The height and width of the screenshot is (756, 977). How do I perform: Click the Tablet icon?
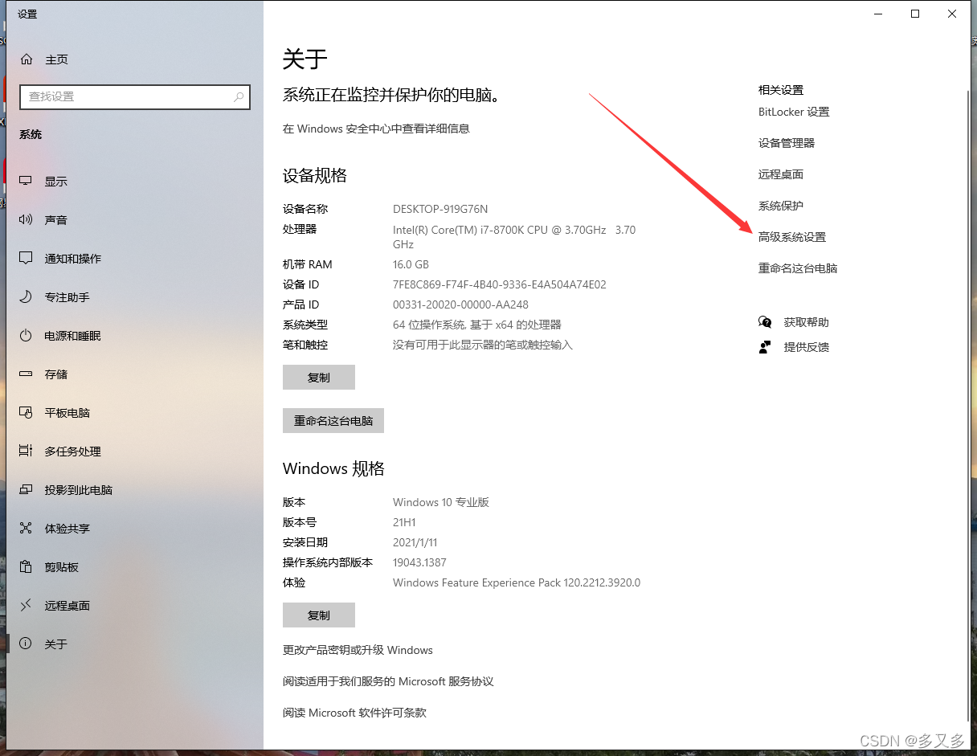pyautogui.click(x=27, y=413)
